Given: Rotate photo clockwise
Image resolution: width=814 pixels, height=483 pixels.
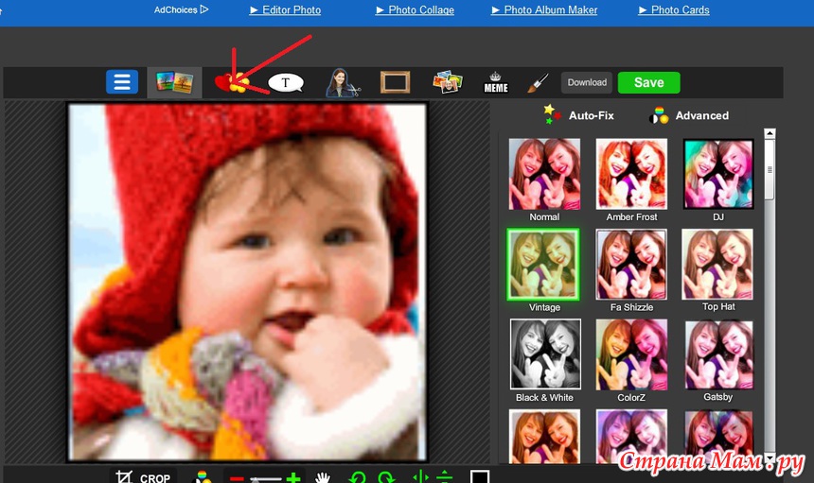Looking at the screenshot, I should [387, 477].
